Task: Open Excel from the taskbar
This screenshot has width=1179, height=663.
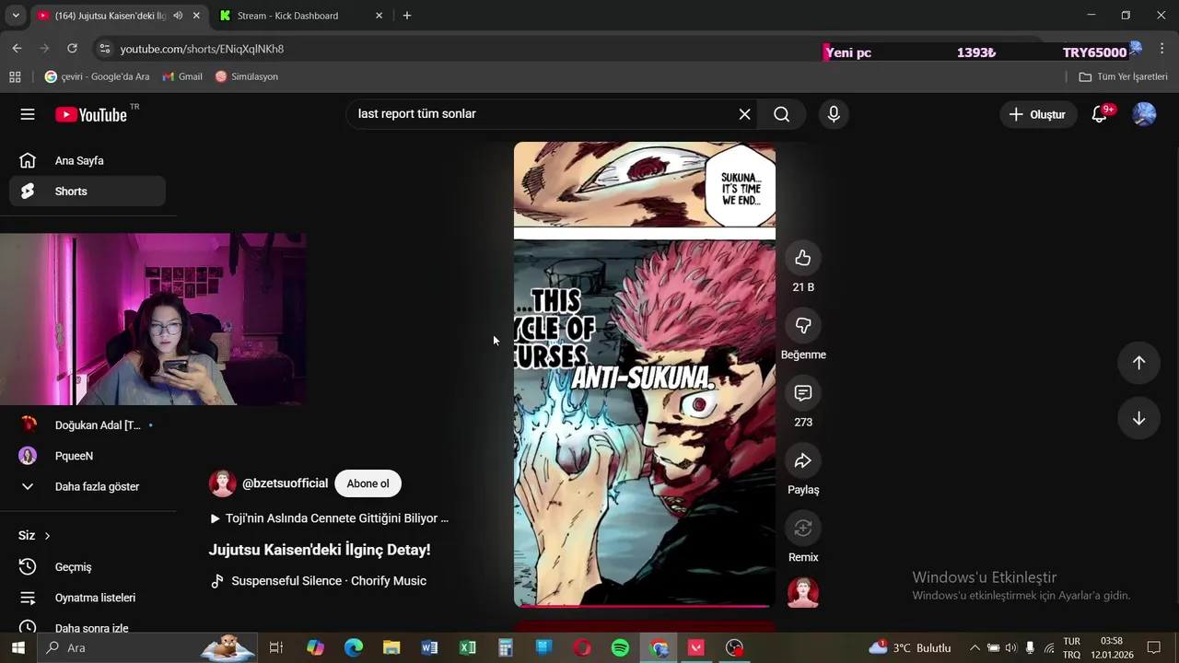Action: (x=467, y=647)
